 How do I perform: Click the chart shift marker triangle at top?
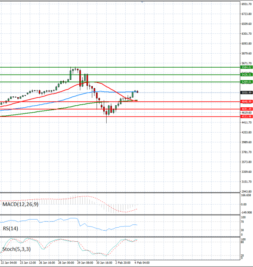click(142, 2)
